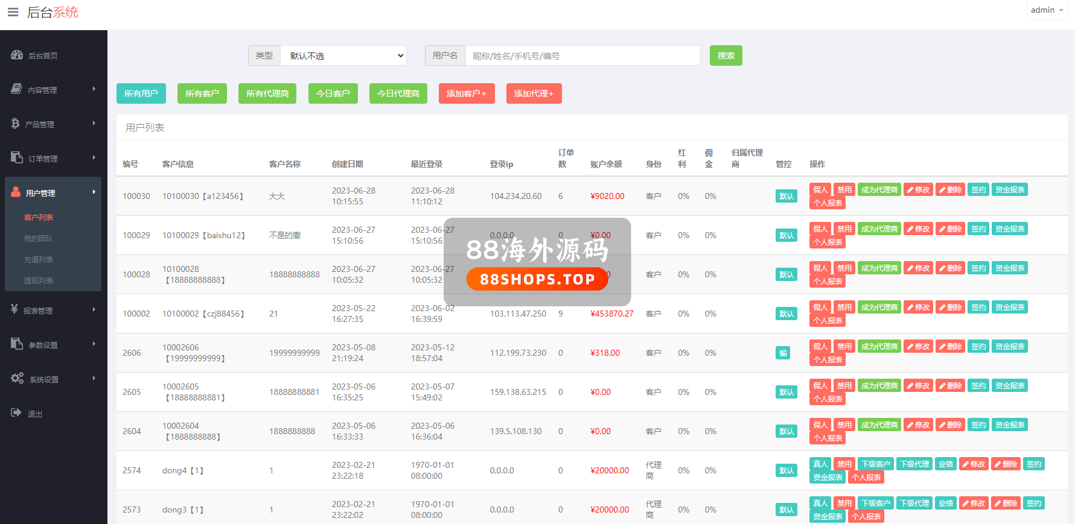Open the admin account dropdown
This screenshot has width=1075, height=524.
pyautogui.click(x=1047, y=10)
